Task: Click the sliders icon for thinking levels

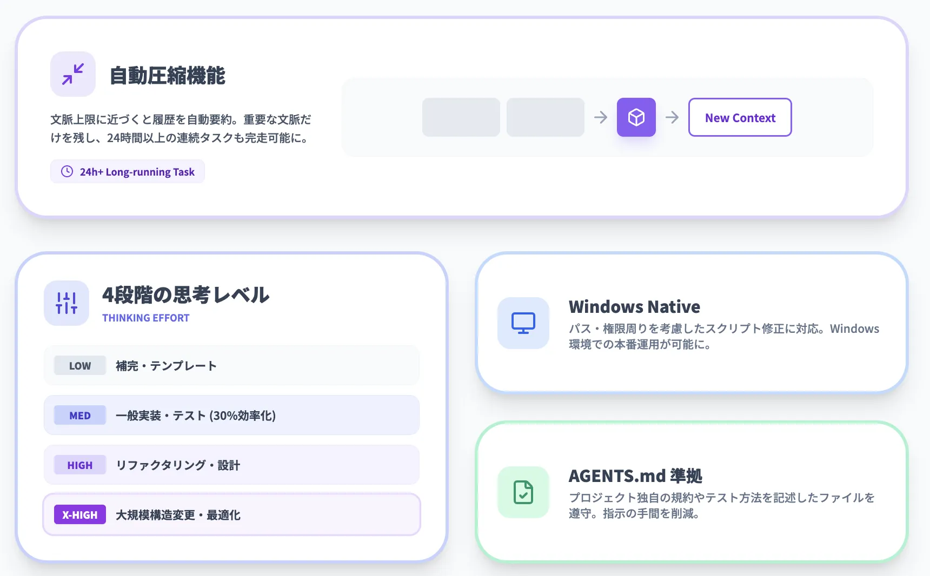Action: click(x=67, y=303)
